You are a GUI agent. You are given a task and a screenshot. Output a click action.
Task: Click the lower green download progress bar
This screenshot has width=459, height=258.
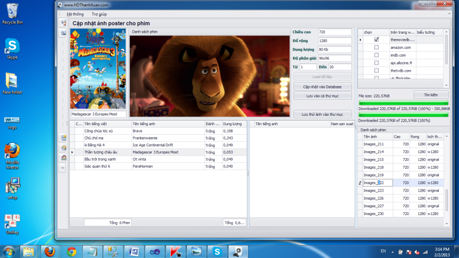point(403,115)
